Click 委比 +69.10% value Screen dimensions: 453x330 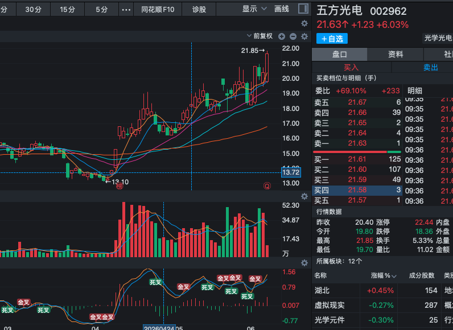coord(351,91)
